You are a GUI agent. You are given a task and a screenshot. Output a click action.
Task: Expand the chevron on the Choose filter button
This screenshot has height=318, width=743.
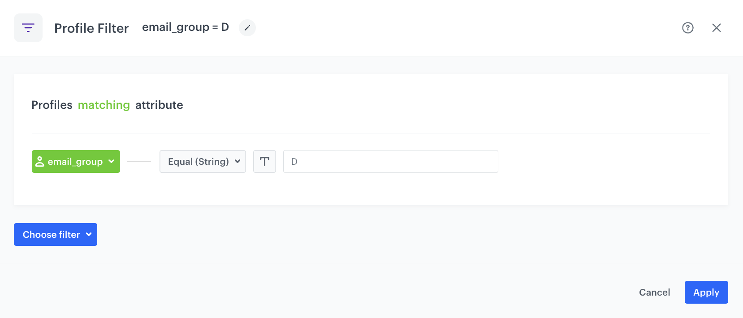[89, 234]
